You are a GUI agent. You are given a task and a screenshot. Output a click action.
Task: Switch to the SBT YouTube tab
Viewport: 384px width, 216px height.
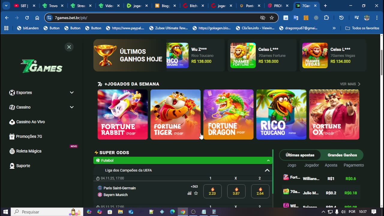(25, 6)
